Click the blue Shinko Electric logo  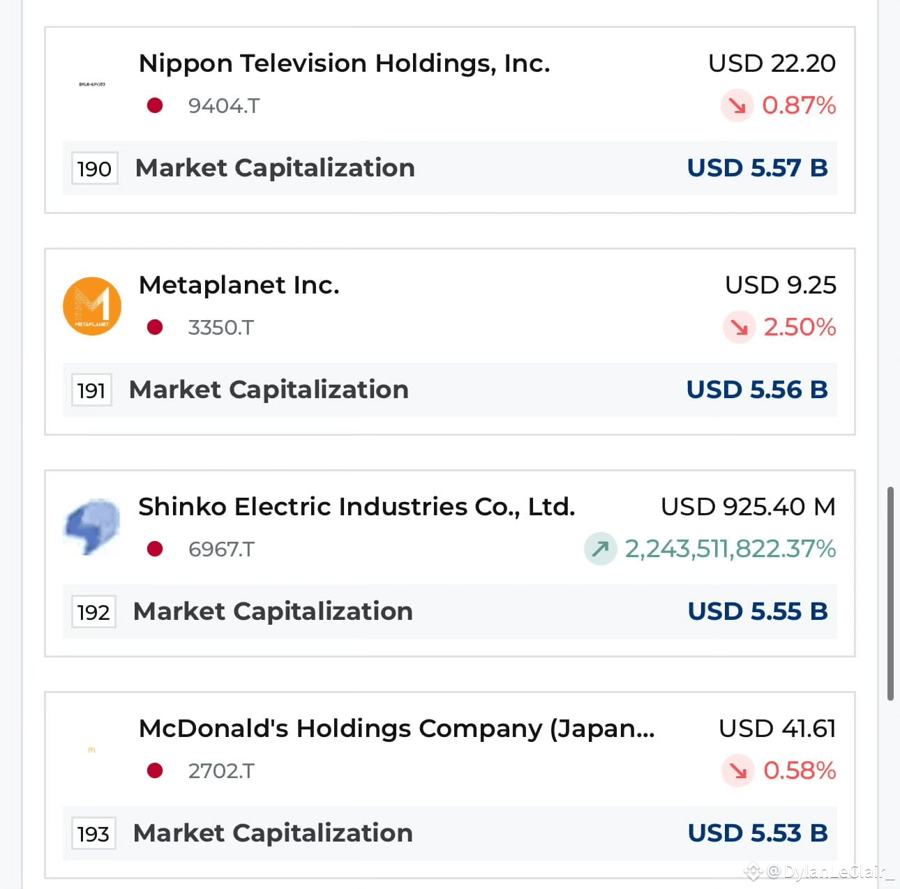[x=92, y=527]
